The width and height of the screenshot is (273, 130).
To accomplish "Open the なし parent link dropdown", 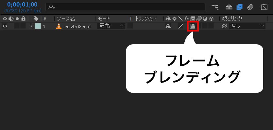I will (247, 26).
